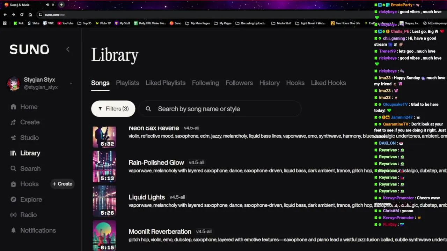Open the Two Hours One Life bookmark
Screen dimensions: 447x251
(345, 23)
